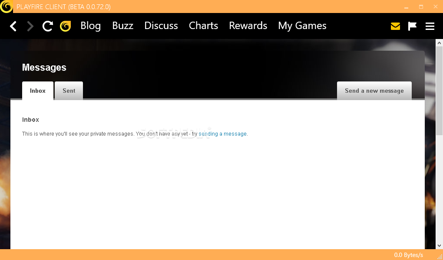Close the Playfire Client window
443x260 pixels.
[x=435, y=7]
